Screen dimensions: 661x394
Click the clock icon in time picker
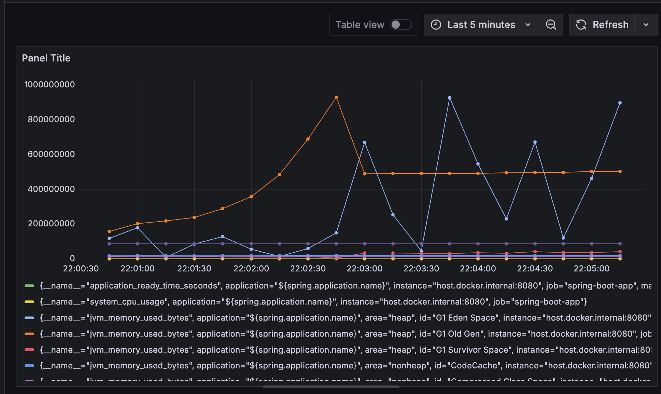coord(436,25)
